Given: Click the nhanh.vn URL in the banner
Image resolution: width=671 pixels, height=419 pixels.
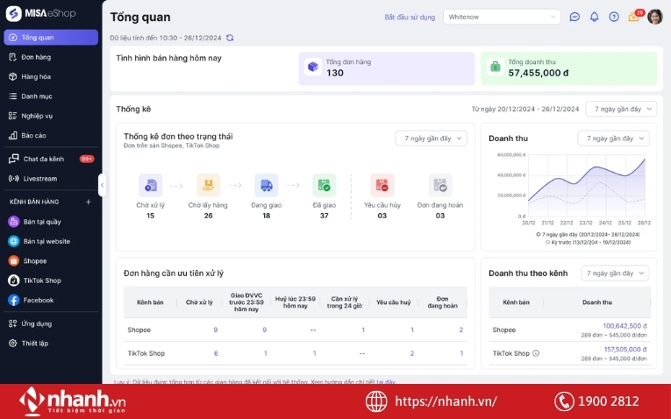Looking at the screenshot, I should [446, 401].
